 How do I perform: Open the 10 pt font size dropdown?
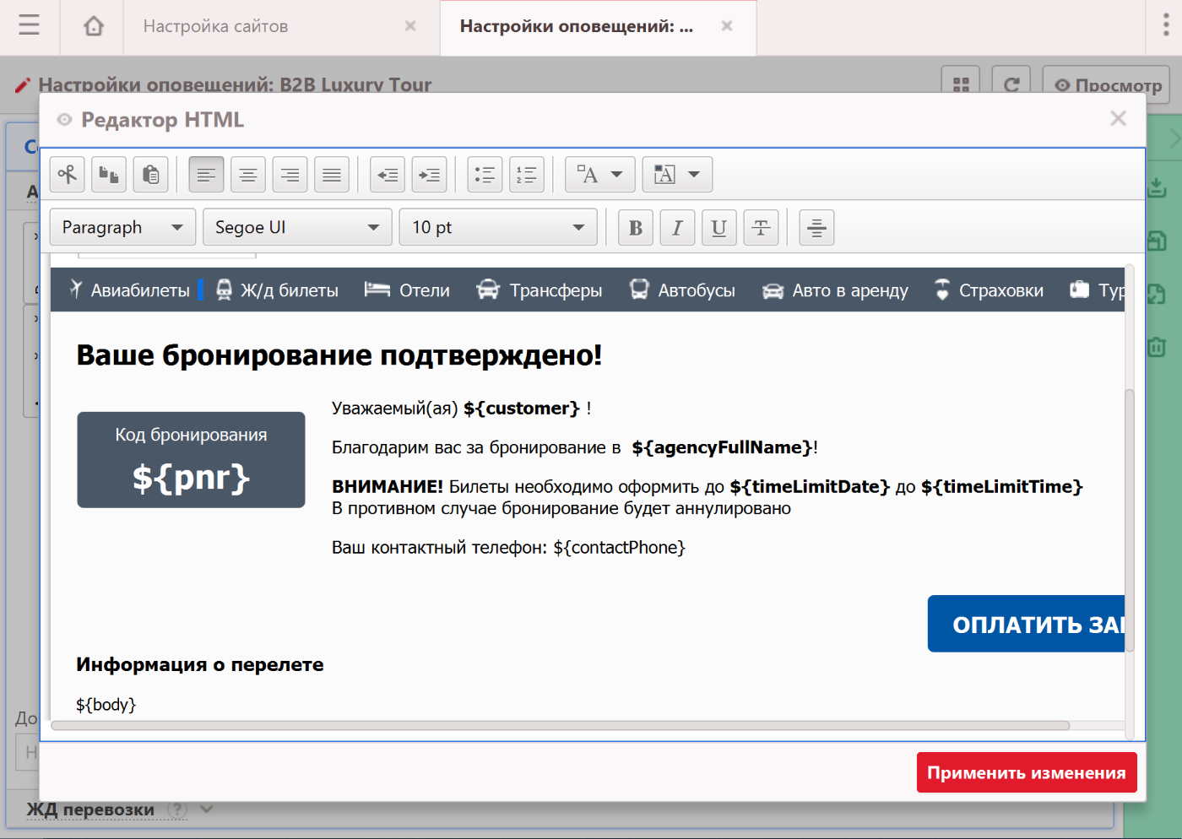pyautogui.click(x=498, y=228)
